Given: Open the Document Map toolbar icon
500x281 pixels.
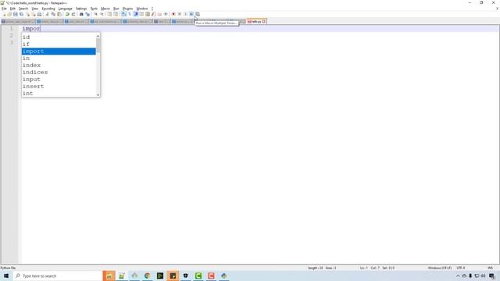Looking at the screenshot, I should (148, 14).
